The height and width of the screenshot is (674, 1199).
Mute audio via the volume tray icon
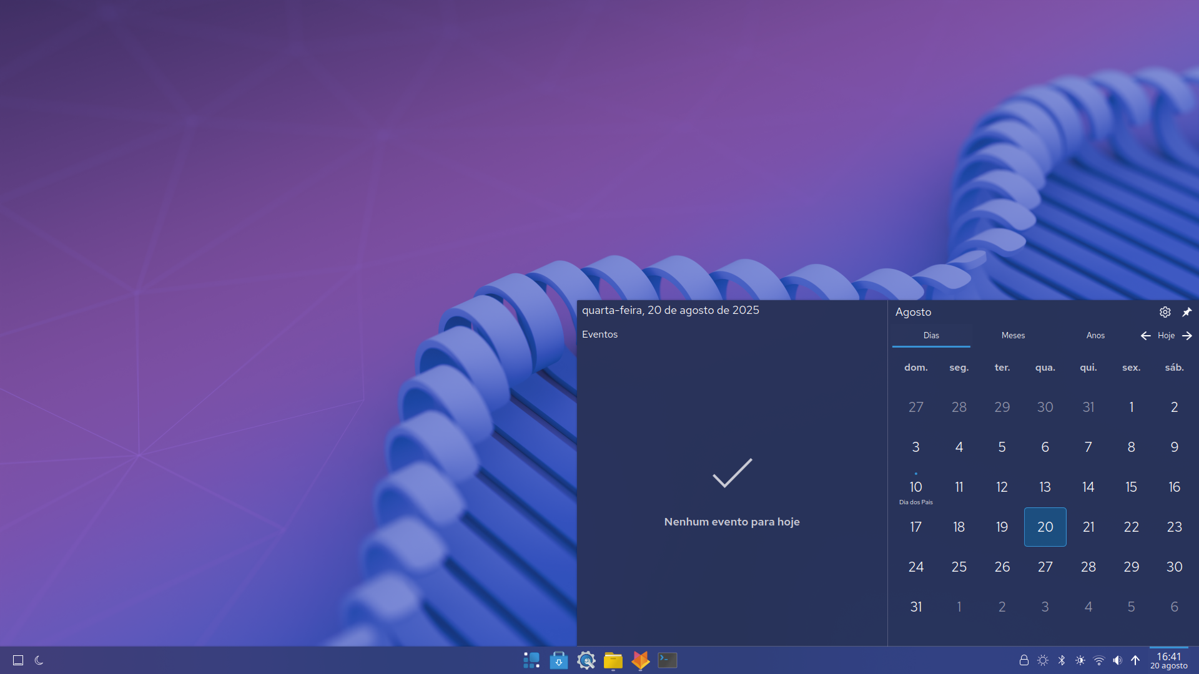point(1117,660)
